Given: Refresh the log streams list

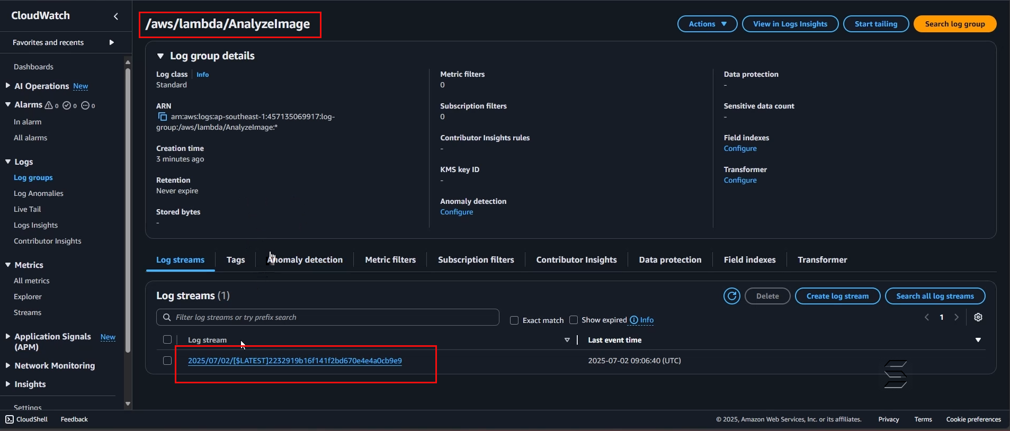Looking at the screenshot, I should (x=732, y=296).
